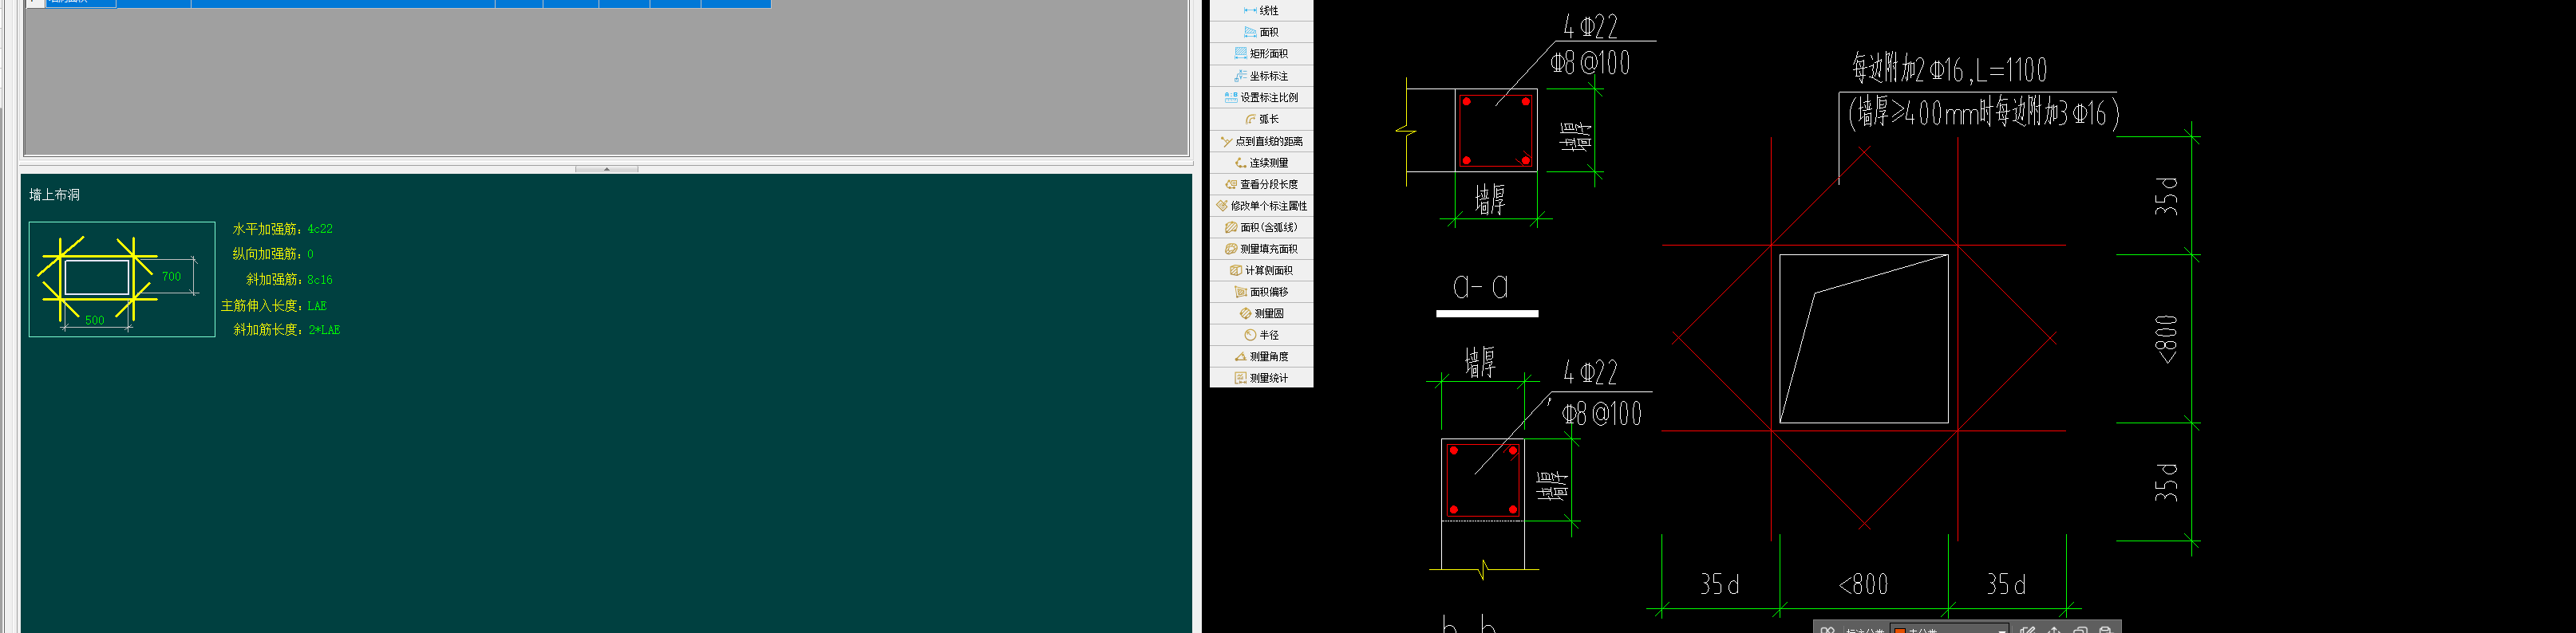Image resolution: width=2576 pixels, height=633 pixels.
Task: Select 面积偏移 area offset tool
Action: (x=1261, y=293)
